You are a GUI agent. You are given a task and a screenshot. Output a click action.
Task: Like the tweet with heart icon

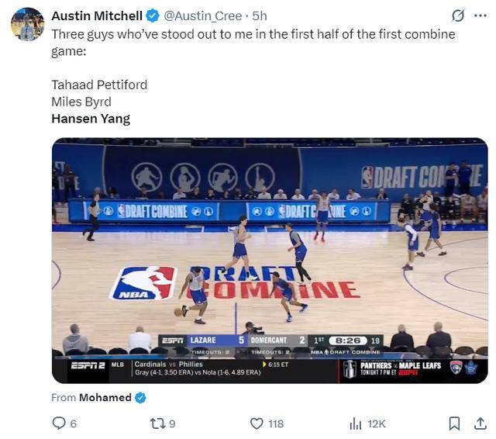[x=257, y=423]
